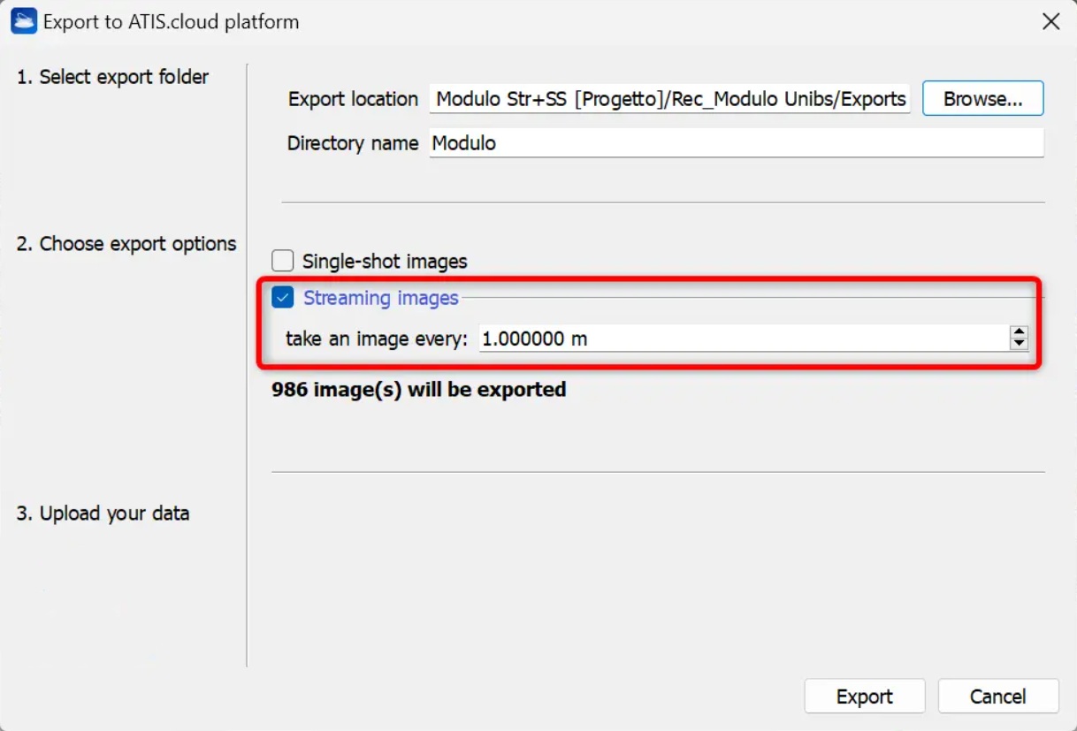Click the 'take an image every:' label
This screenshot has width=1077, height=731.
tap(376, 338)
